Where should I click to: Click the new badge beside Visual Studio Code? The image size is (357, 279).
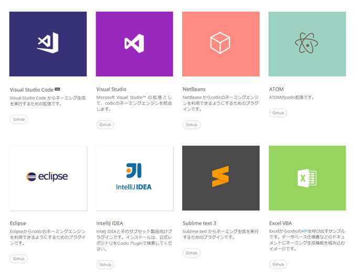pyautogui.click(x=57, y=89)
